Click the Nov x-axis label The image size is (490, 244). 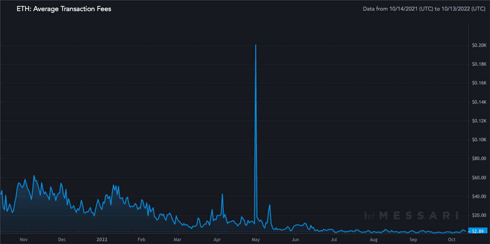[23, 240]
